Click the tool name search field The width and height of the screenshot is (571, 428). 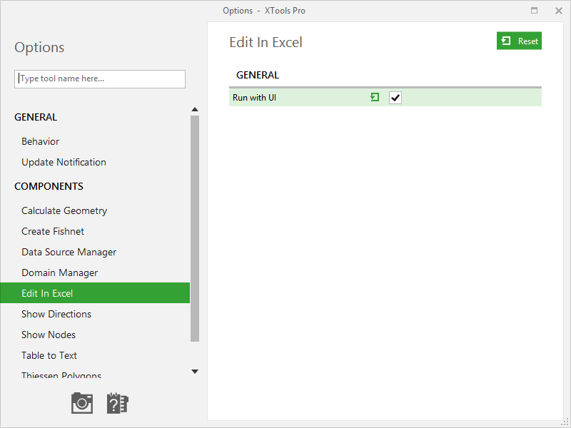click(x=100, y=79)
